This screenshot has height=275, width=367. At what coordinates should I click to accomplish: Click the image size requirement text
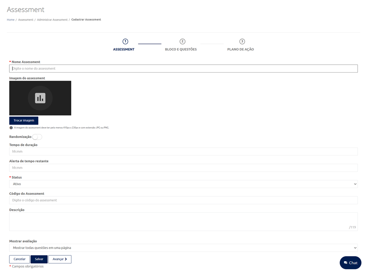62,128
